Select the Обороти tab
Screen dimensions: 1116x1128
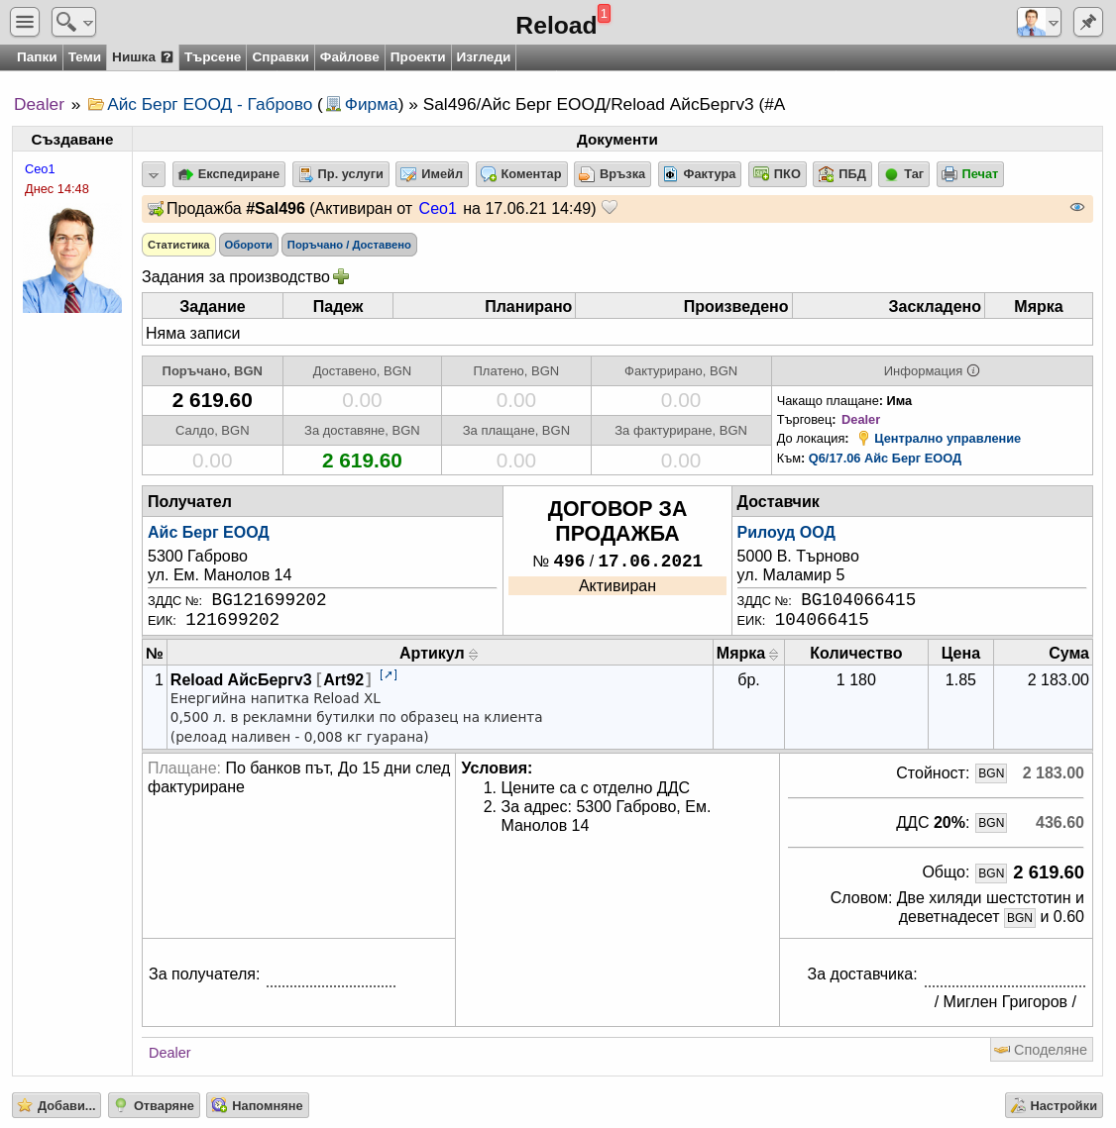[249, 245]
